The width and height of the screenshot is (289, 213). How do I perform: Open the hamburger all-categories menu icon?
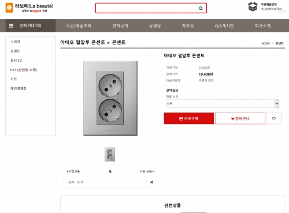tap(12, 25)
